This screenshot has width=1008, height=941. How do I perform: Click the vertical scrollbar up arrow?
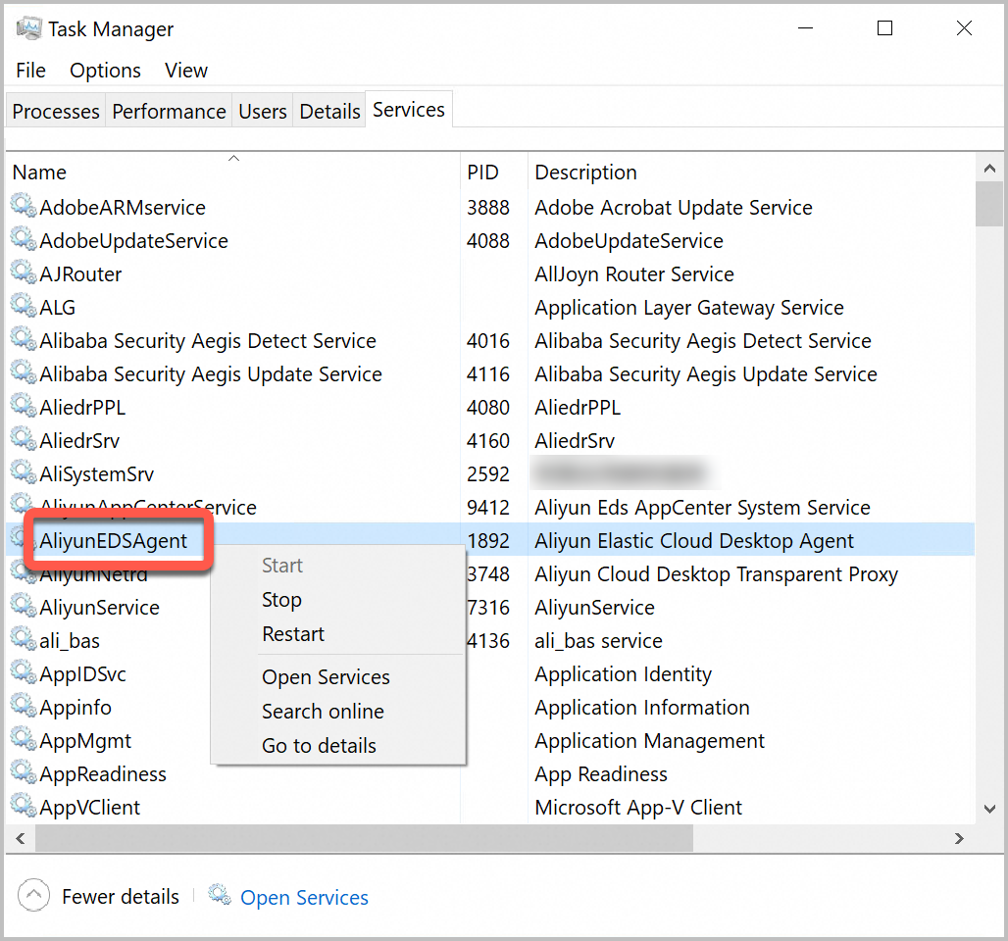point(989,169)
